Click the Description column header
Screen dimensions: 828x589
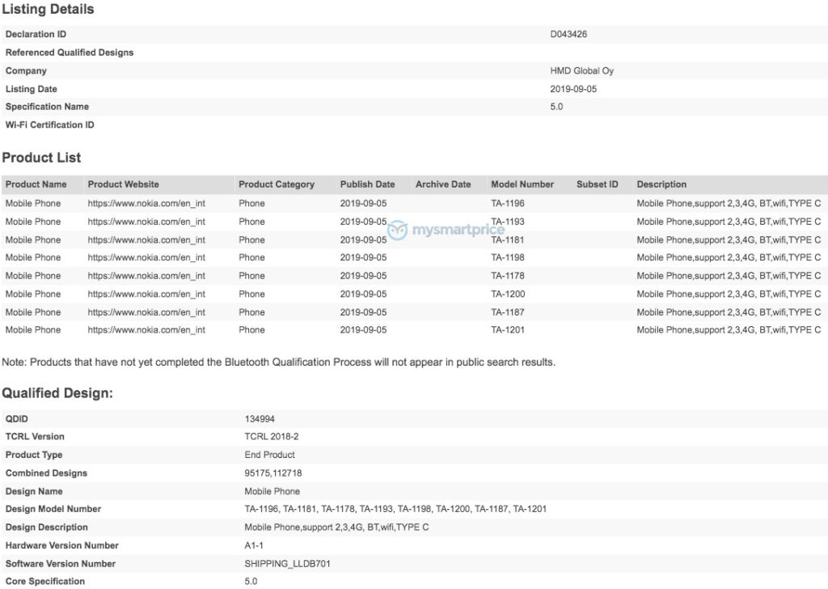tap(661, 184)
